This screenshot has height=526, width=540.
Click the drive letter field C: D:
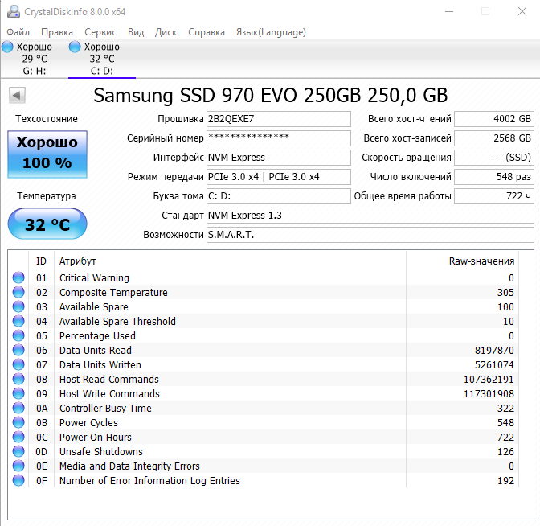[x=279, y=196]
